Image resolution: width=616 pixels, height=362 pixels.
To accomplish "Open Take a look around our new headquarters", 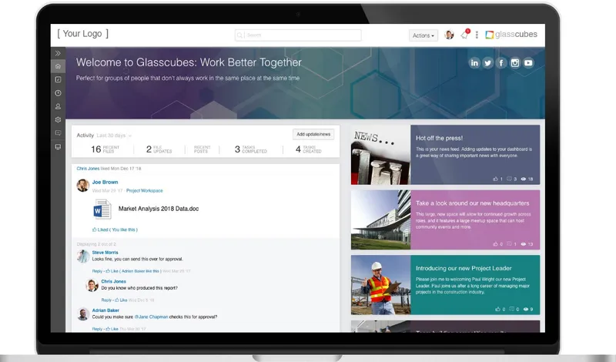I will pos(472,203).
